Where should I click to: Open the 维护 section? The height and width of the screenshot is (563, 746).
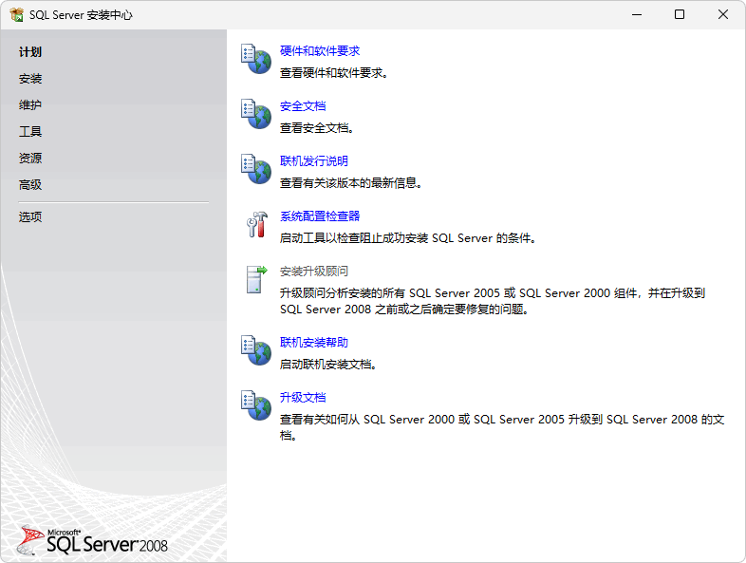click(30, 105)
